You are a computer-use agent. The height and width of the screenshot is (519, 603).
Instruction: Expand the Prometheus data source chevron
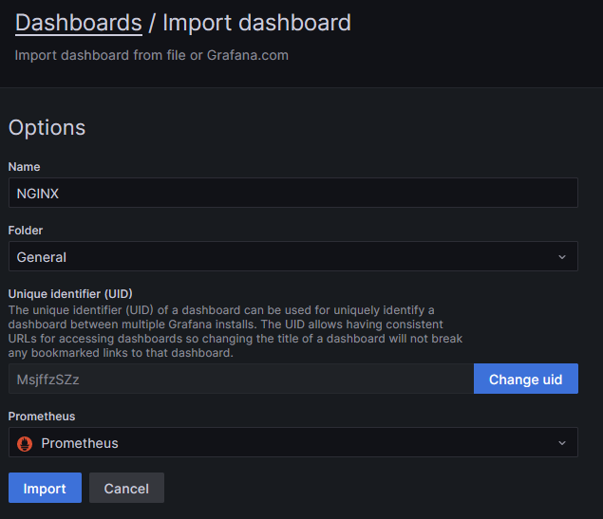[x=561, y=443]
